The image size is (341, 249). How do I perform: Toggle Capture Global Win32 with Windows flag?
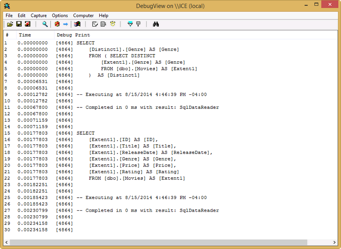(x=77, y=24)
